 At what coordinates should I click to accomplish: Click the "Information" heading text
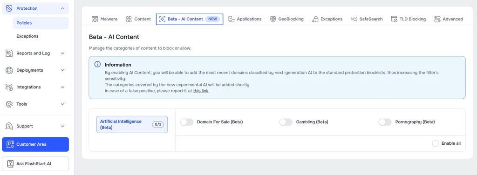[118, 65]
